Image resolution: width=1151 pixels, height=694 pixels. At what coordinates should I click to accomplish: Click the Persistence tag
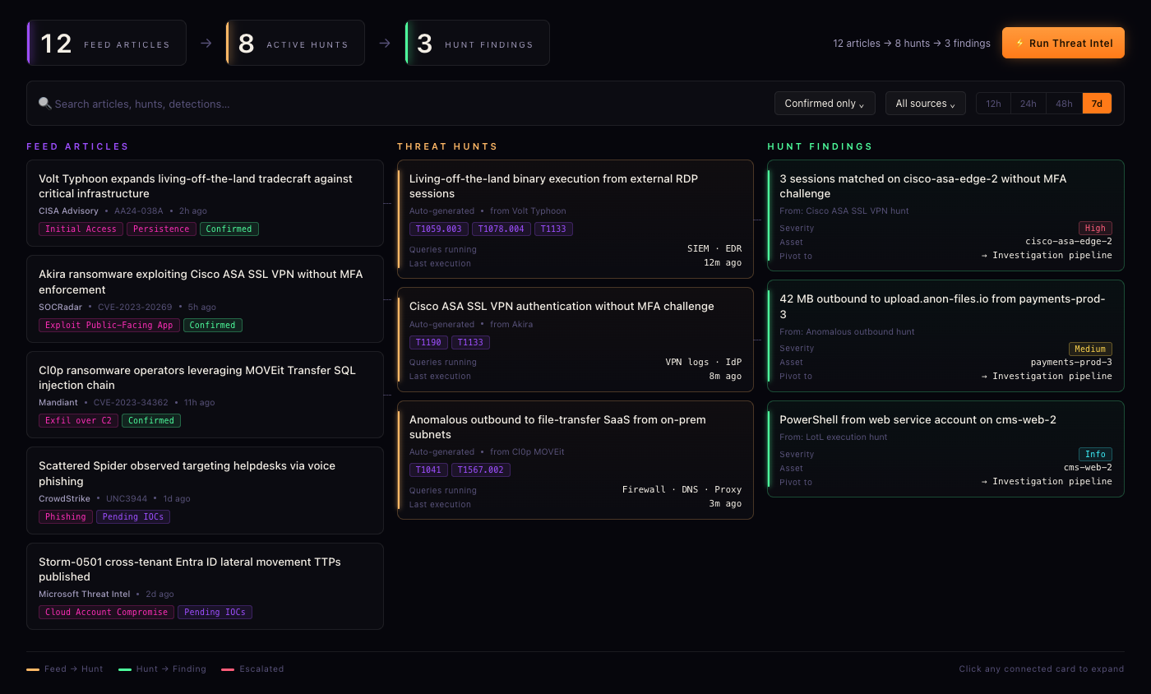161,229
